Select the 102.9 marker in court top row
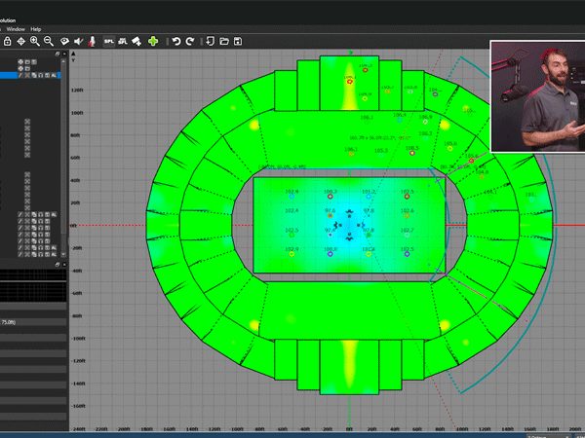585x438 pixels. [x=292, y=197]
